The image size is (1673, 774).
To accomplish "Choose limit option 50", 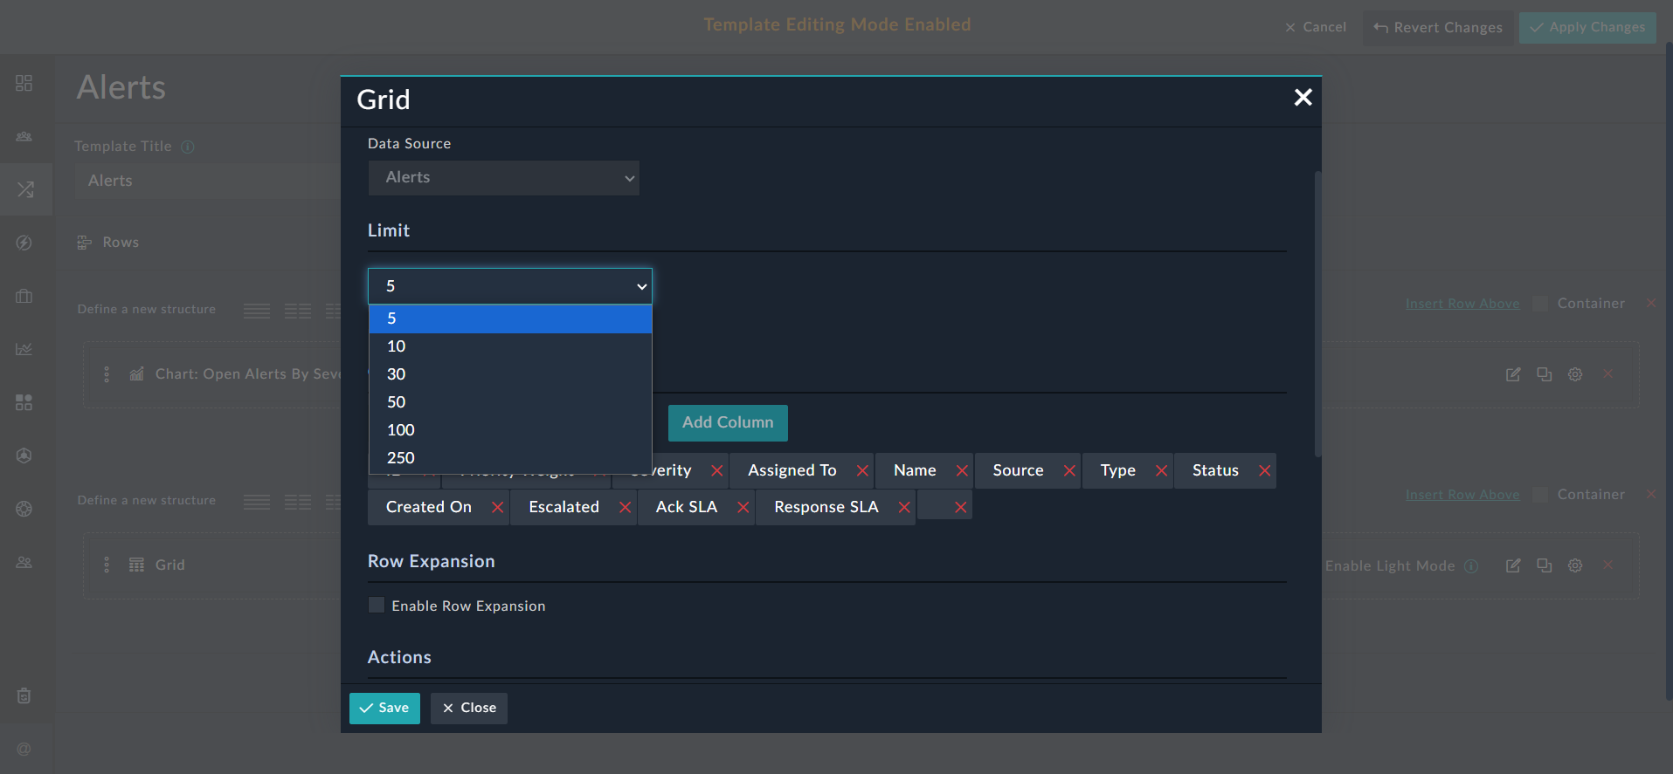I will coord(510,402).
